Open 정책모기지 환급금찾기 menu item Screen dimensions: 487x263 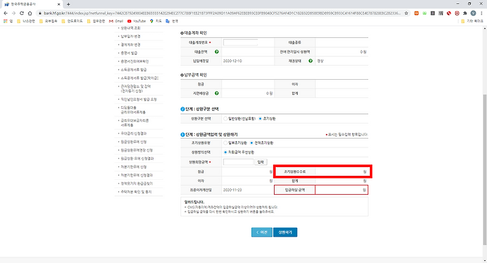pos(137,184)
